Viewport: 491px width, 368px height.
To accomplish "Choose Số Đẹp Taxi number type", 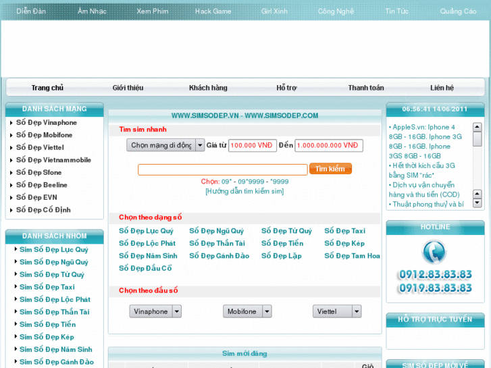I will point(344,231).
